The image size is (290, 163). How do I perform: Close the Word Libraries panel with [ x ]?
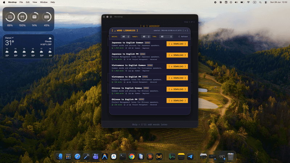(185, 30)
